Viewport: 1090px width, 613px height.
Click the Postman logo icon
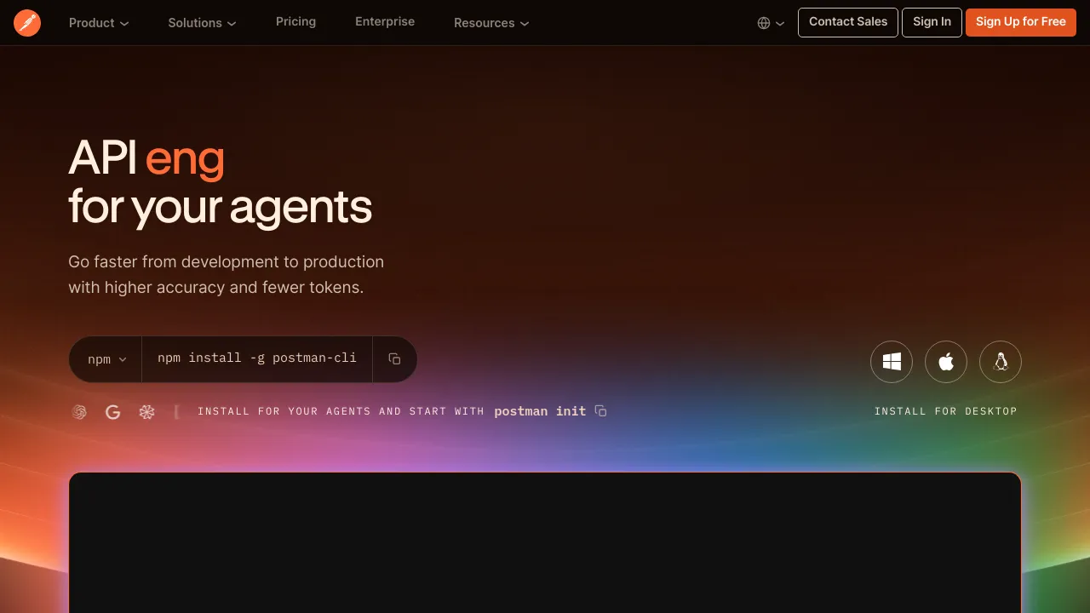point(27,23)
